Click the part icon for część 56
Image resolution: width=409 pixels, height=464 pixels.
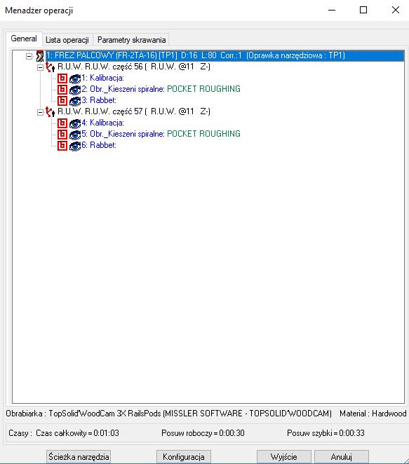[x=51, y=67]
